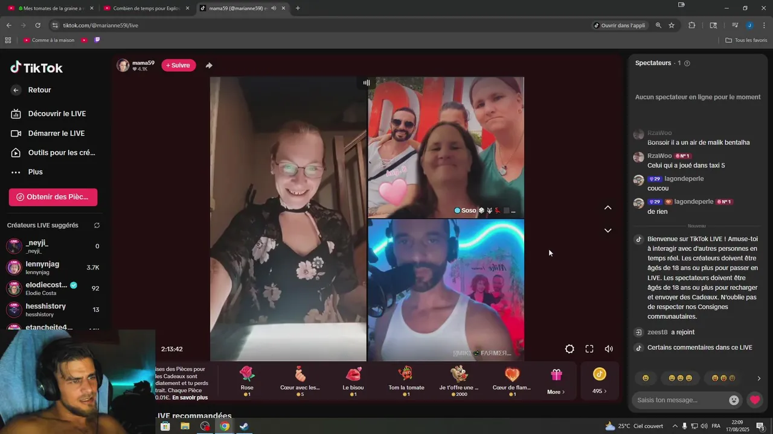The width and height of the screenshot is (773, 434).
Task: Open Chrome from the taskbar
Action: (x=225, y=426)
